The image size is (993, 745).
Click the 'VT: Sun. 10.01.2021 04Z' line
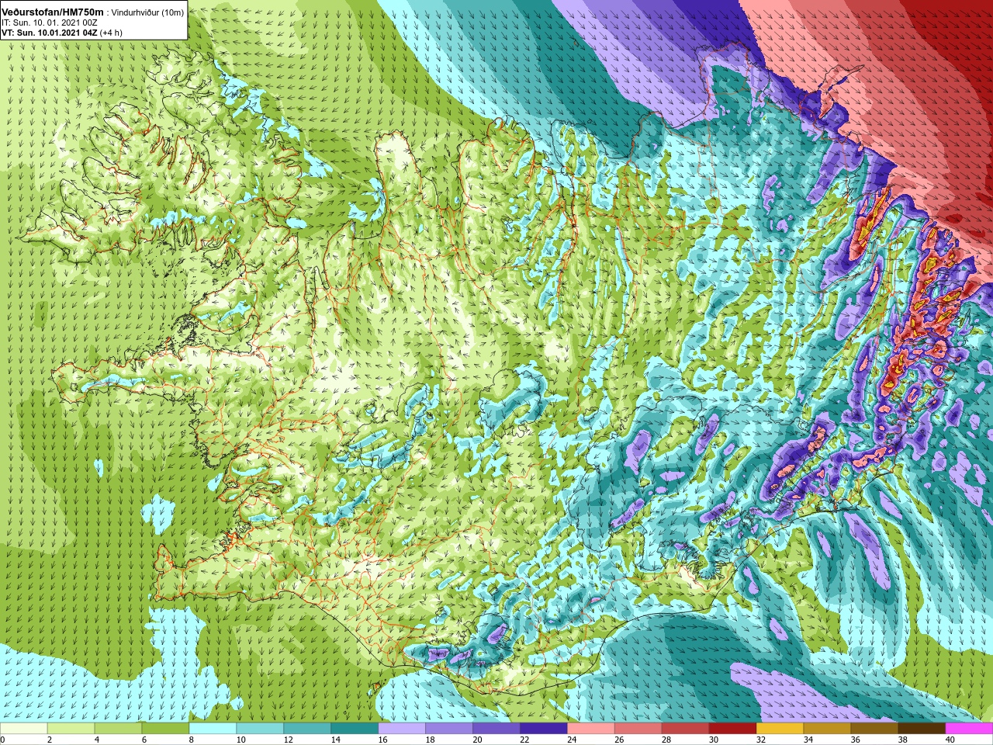[49, 33]
